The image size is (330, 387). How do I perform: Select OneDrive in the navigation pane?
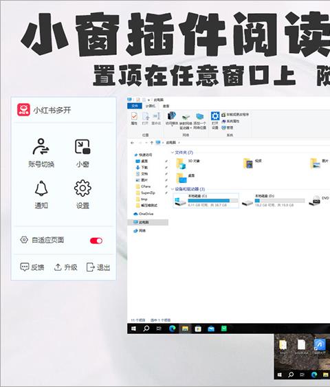tap(144, 214)
